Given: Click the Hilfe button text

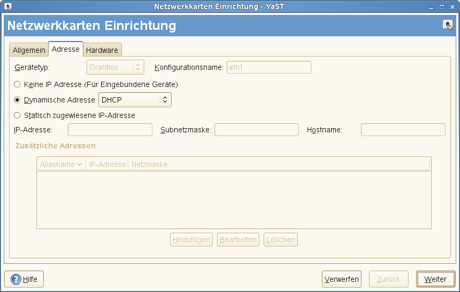Looking at the screenshot, I should pos(30,279).
